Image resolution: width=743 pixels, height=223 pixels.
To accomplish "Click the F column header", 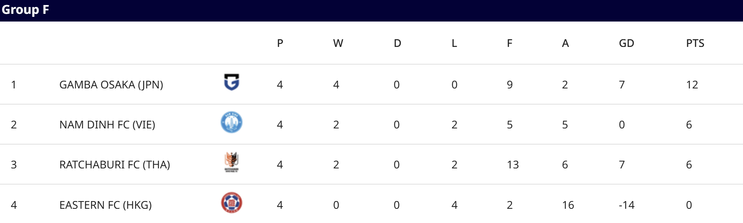I will click(510, 43).
